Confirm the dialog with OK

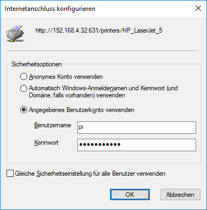pos(130,195)
